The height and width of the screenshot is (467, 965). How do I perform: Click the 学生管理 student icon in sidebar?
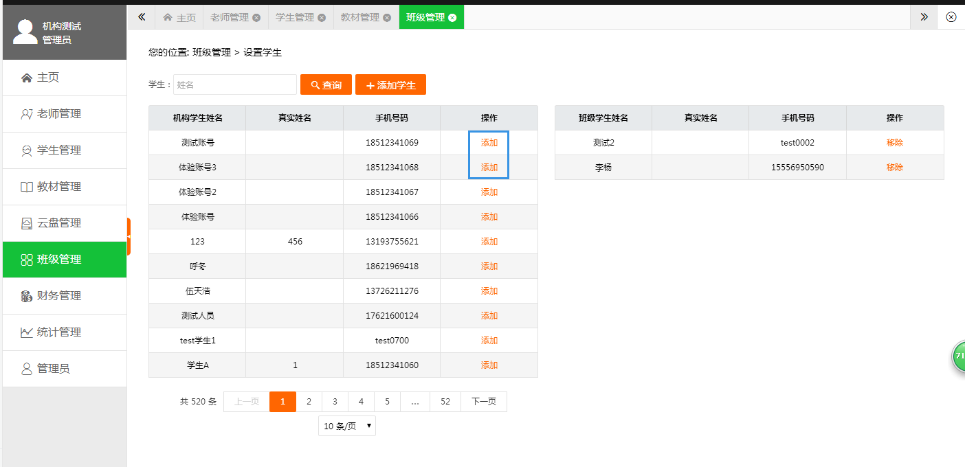pos(27,151)
